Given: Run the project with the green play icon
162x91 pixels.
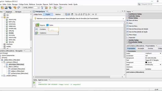Looking at the screenshot, I should point(50,8).
